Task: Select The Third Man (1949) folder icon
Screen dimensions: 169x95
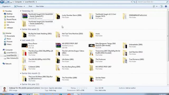Action: point(58,79)
